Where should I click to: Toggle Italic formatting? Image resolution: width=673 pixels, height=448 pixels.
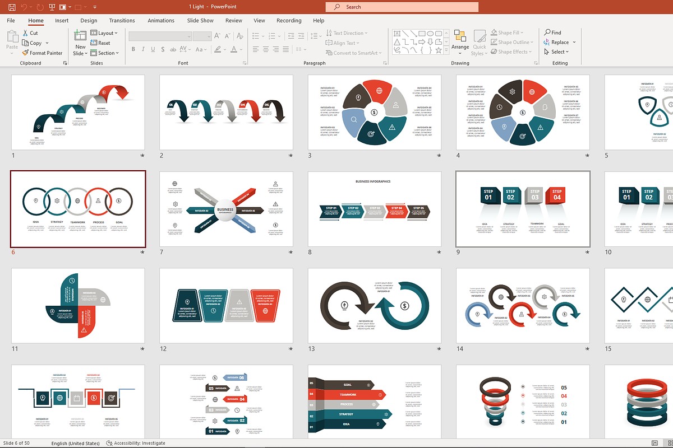(144, 49)
